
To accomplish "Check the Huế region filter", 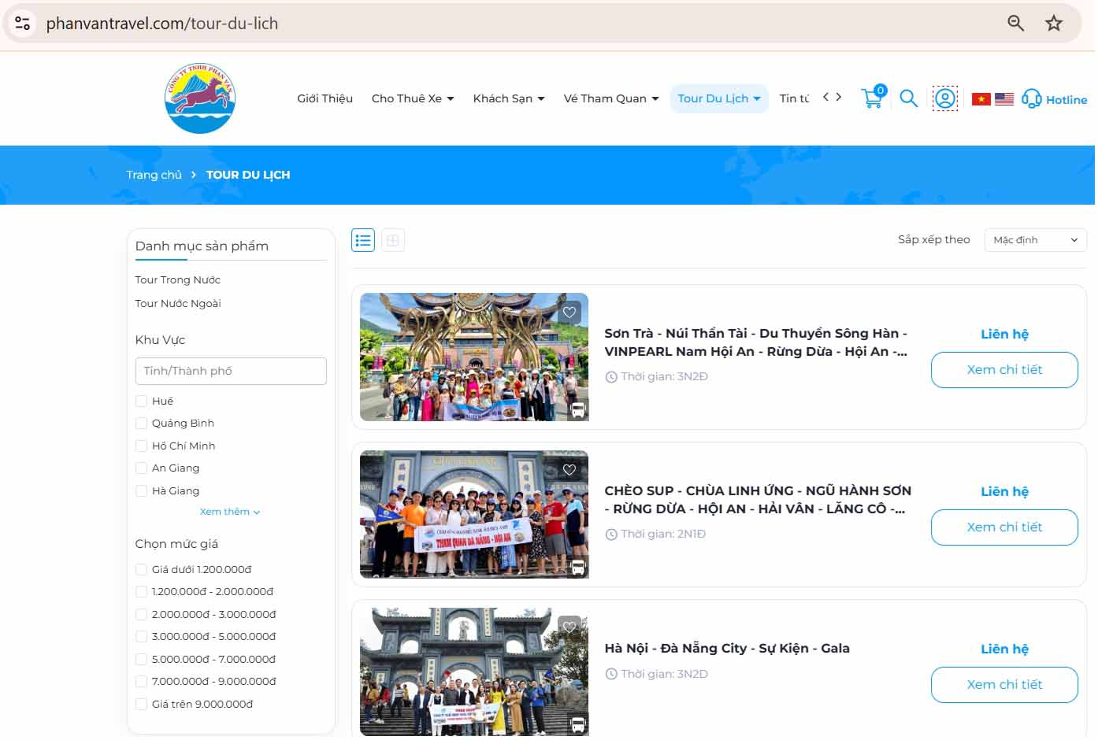I will pyautogui.click(x=142, y=401).
